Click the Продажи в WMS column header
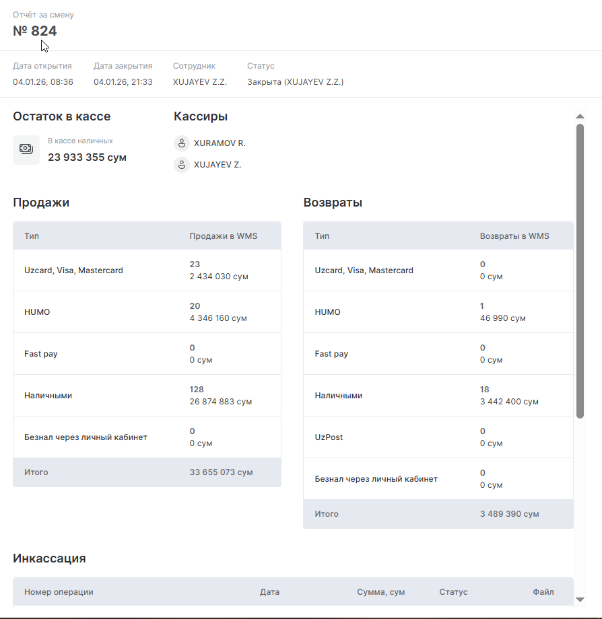 [x=223, y=236]
